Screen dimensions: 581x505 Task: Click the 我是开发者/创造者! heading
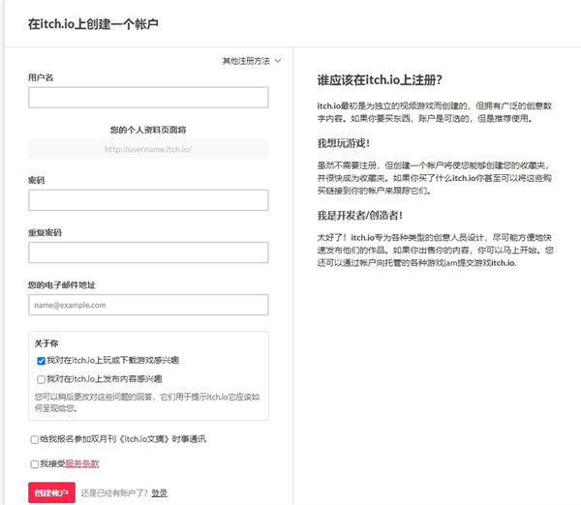pos(360,216)
